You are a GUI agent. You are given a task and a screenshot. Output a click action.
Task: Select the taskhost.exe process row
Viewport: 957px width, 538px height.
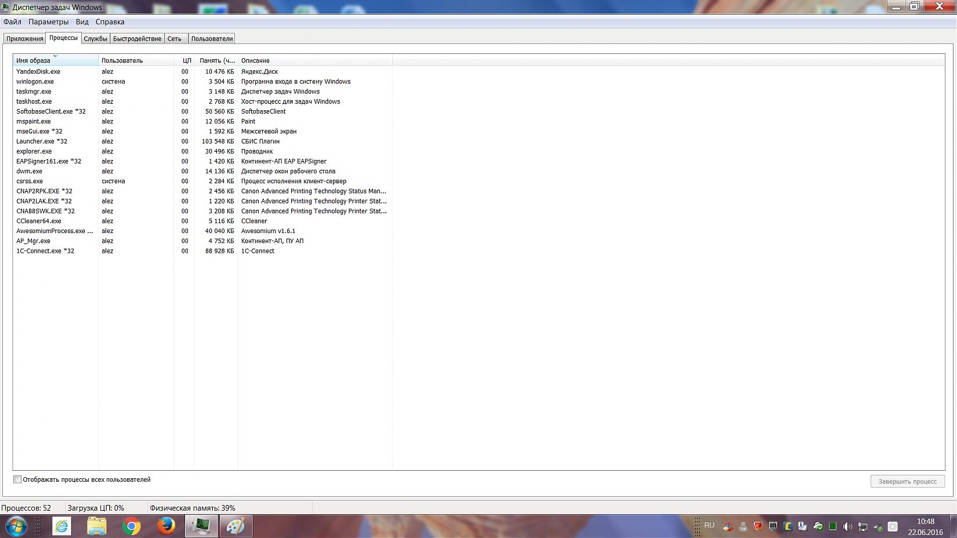click(x=202, y=101)
